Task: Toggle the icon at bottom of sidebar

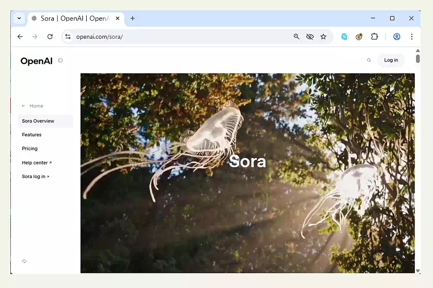Action: 24,261
